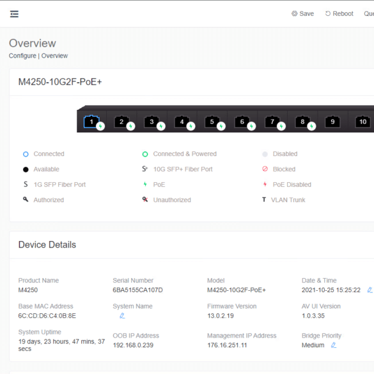Click MAC address 6C:CD:D6:C4:0B:8E
This screenshot has height=374, width=374.
pos(47,316)
